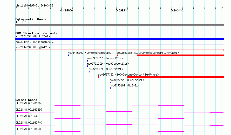
Task: Click the 11q14.1 band label
Action: point(21,22)
